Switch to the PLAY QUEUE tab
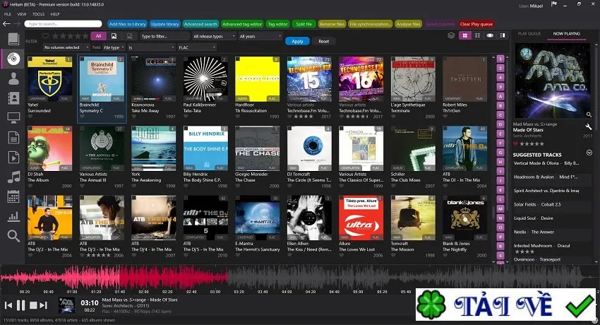This screenshot has height=325, width=600. point(529,34)
